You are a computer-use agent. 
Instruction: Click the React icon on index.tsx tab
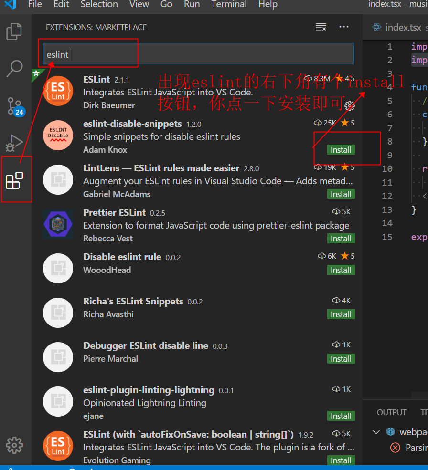click(377, 27)
